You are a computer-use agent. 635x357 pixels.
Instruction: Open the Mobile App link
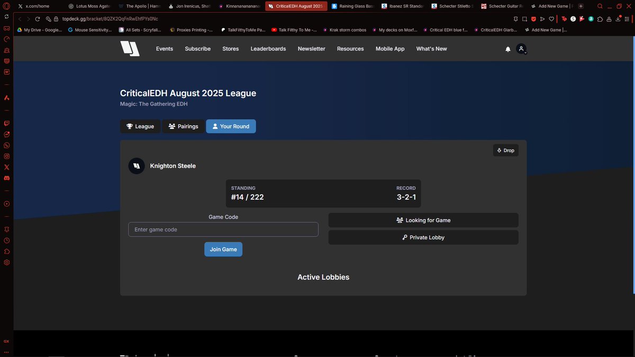pyautogui.click(x=390, y=49)
